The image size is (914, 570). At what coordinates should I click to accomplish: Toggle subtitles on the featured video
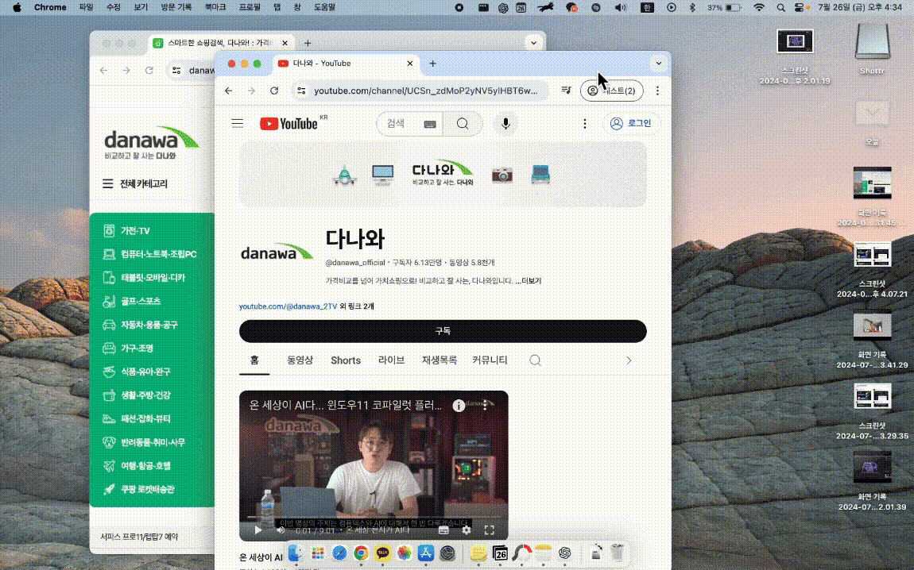443,530
